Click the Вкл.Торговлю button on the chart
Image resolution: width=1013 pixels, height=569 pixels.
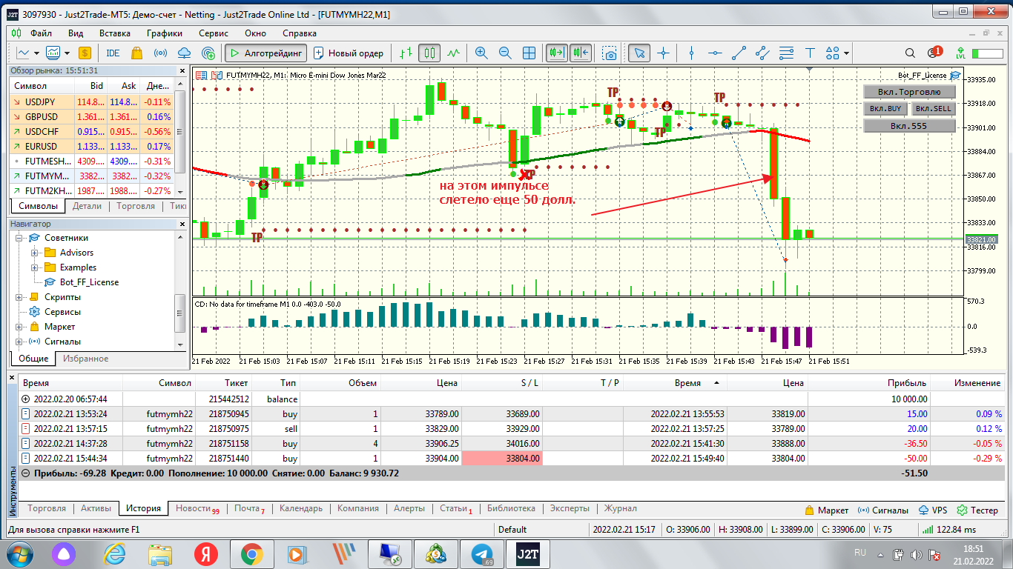coord(909,92)
